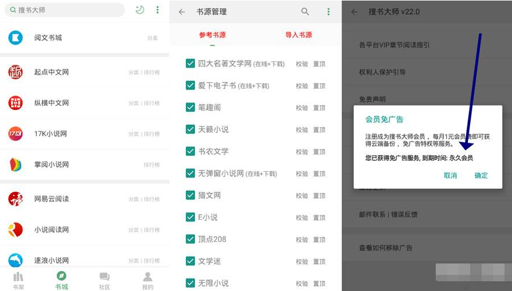Uncheck the E小说 checkbox
The image size is (512, 291).
coord(190,217)
